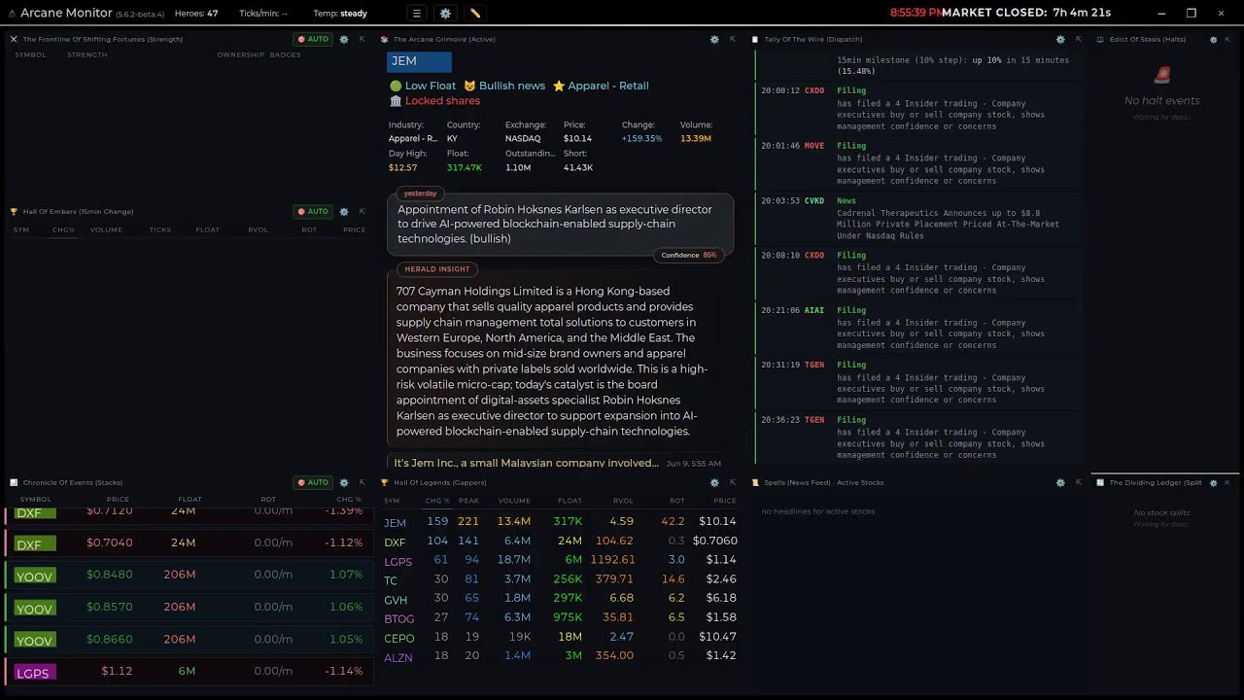Click the X icon of Frontline Of Shifting Fortunes
Viewport: 1244px width, 700px height.
tap(14, 39)
